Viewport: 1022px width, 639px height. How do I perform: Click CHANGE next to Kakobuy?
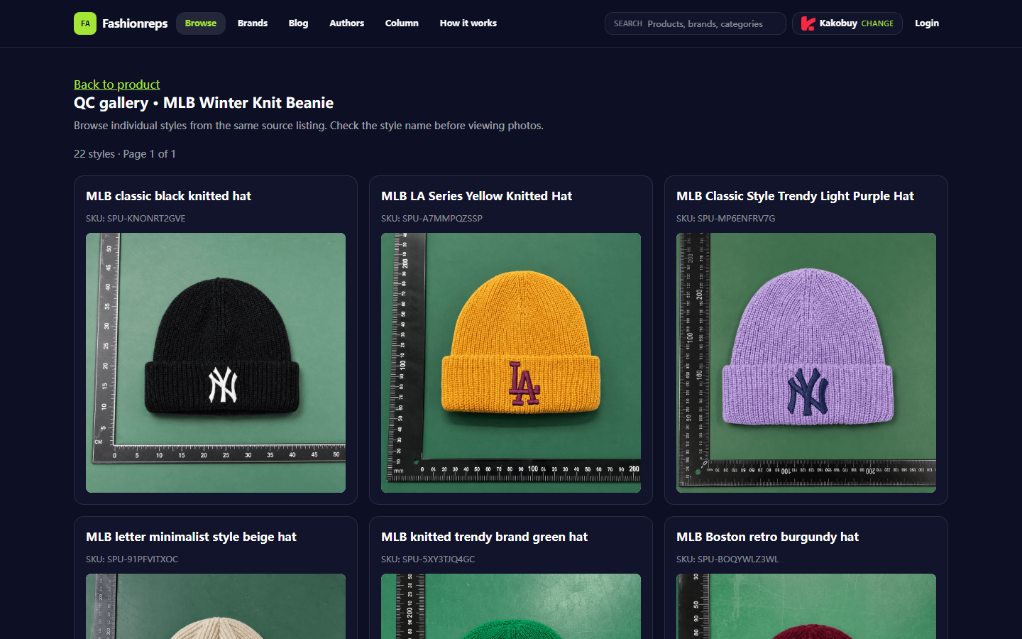[x=877, y=23]
